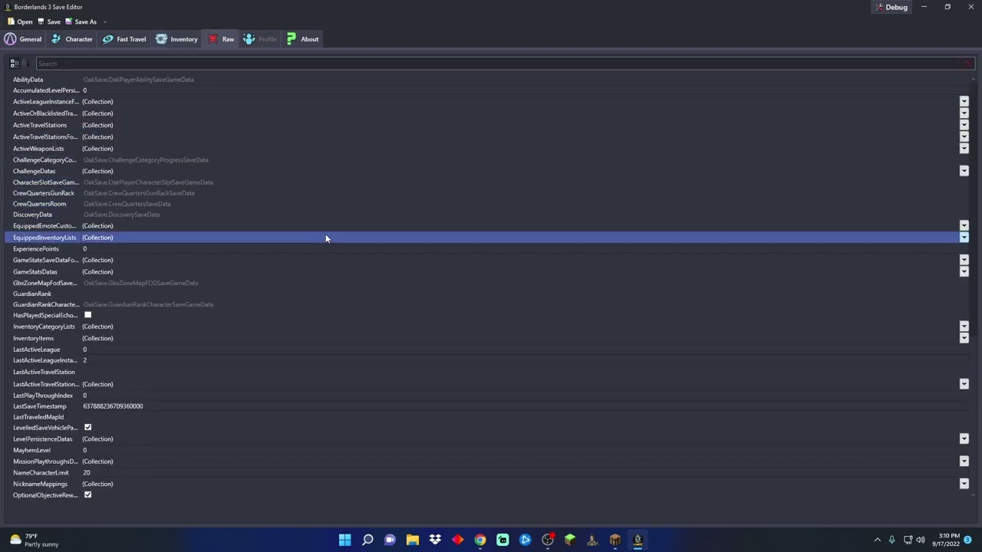Show hidden system tray icons
The height and width of the screenshot is (552, 982).
878,540
